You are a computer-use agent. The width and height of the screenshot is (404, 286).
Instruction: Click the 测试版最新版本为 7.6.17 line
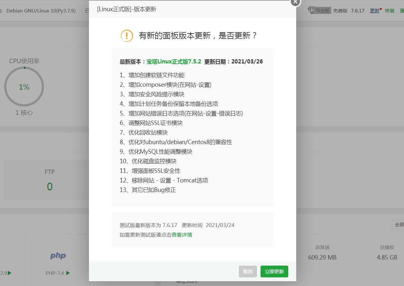coord(177,225)
